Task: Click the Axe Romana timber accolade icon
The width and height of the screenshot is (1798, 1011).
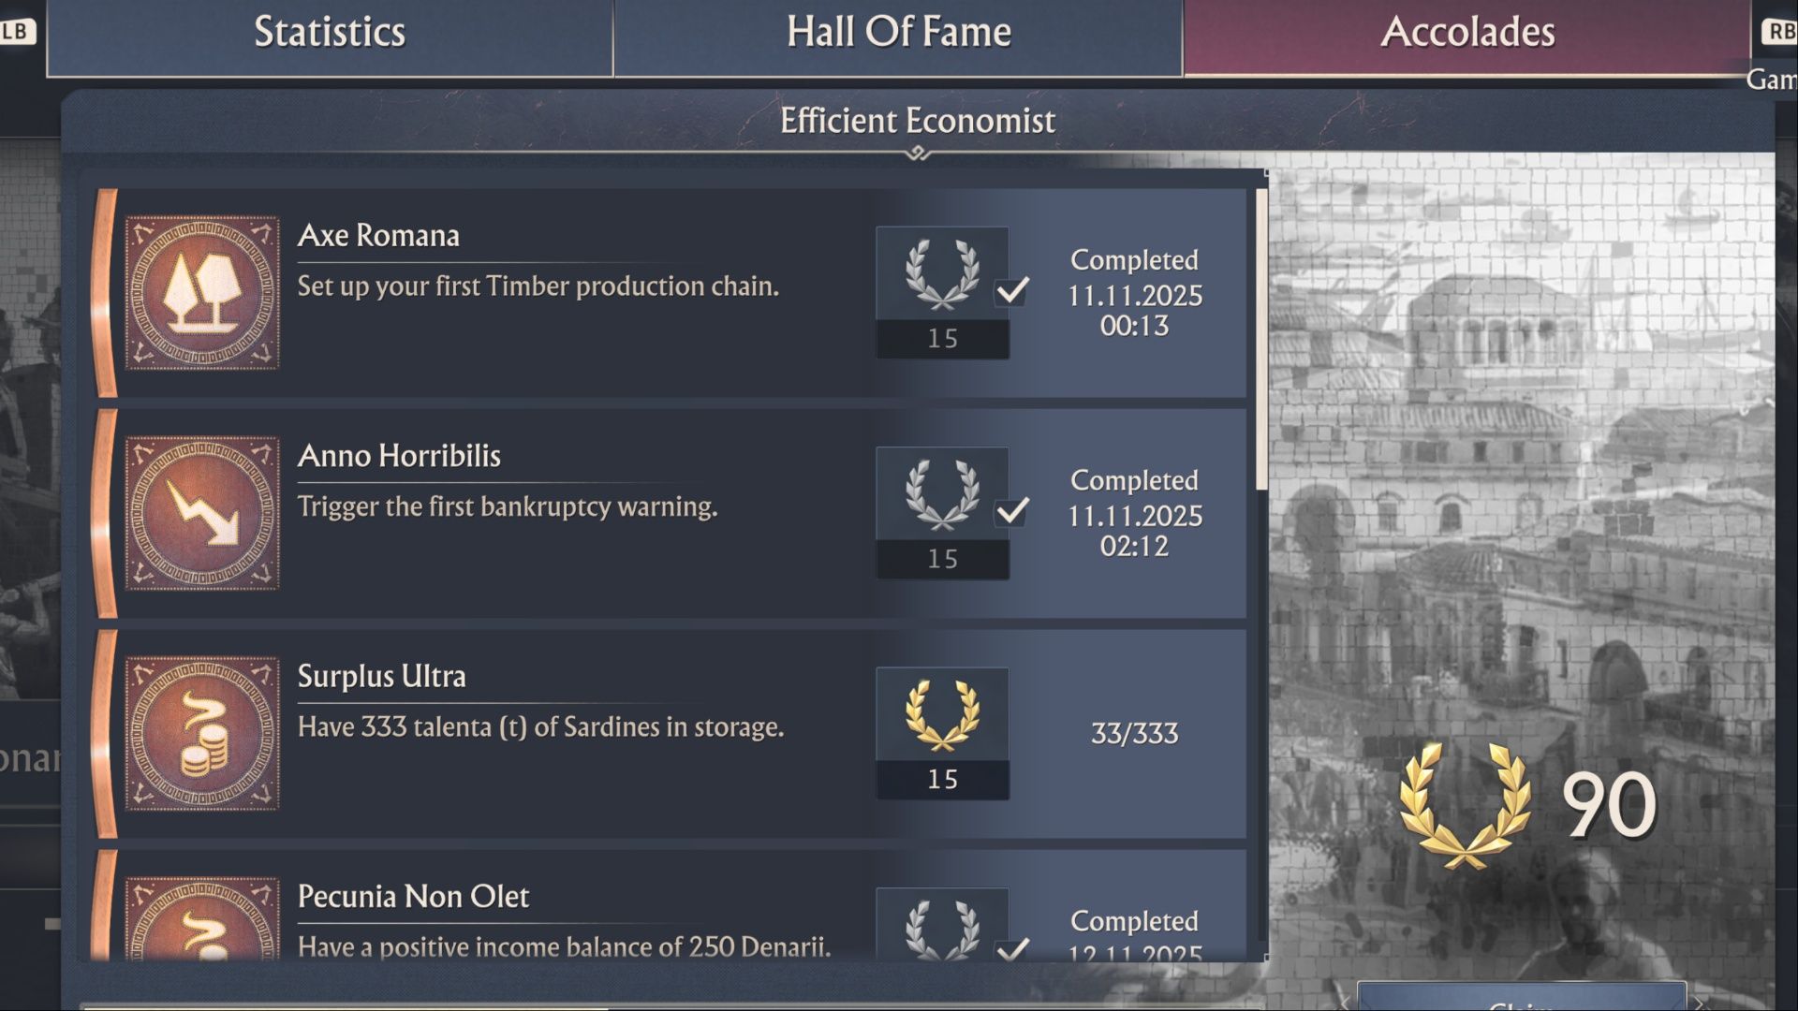Action: pyautogui.click(x=202, y=293)
